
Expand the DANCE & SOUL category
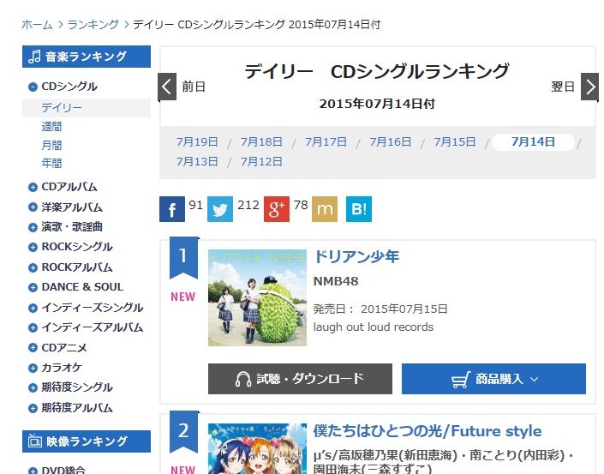tap(33, 287)
